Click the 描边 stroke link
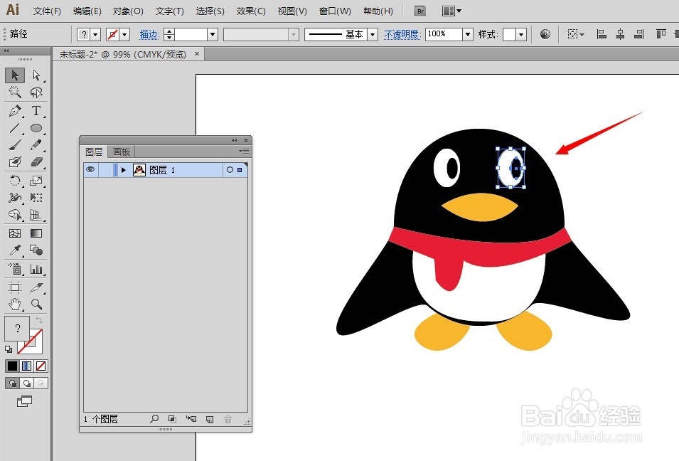This screenshot has width=679, height=461. (x=149, y=34)
